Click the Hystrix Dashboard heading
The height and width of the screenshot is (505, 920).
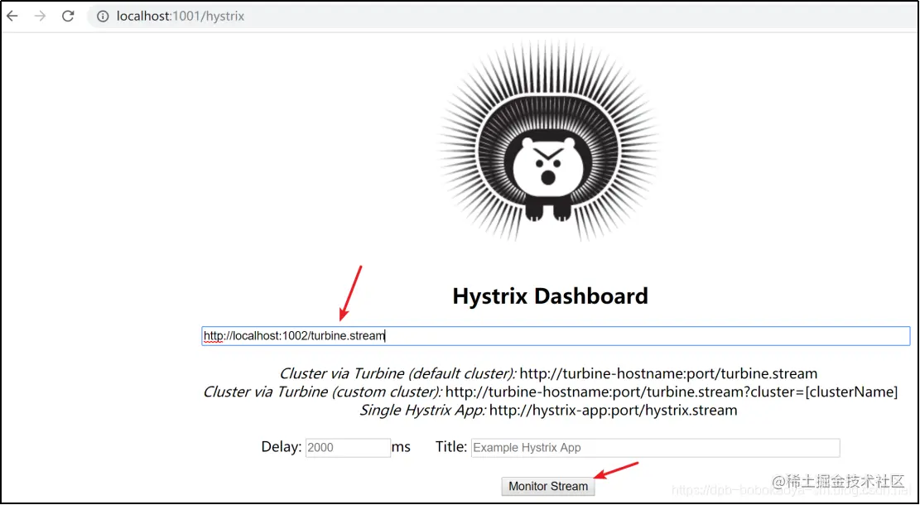[551, 296]
